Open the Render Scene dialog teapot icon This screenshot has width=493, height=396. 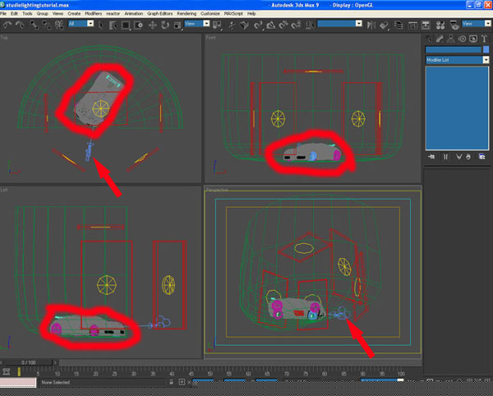pyautogui.click(x=454, y=25)
